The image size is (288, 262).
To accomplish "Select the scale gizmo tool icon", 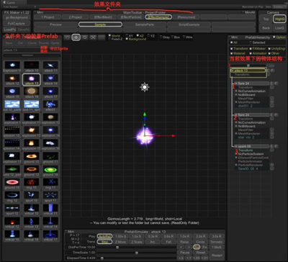I will pos(93,37).
